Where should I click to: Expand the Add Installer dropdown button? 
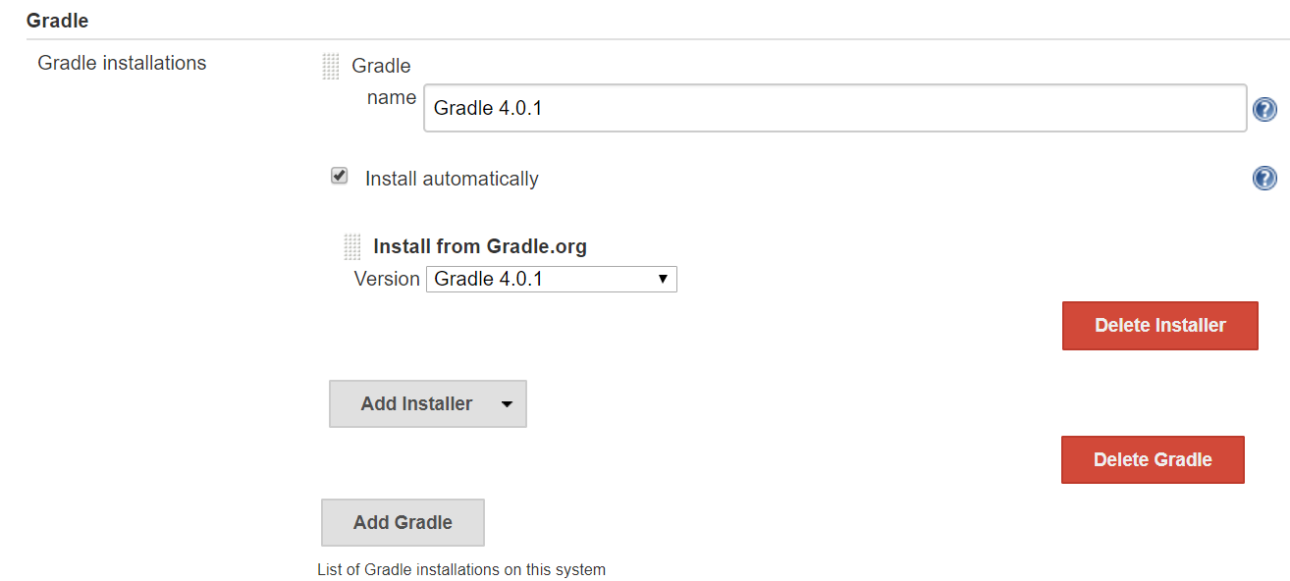(428, 403)
